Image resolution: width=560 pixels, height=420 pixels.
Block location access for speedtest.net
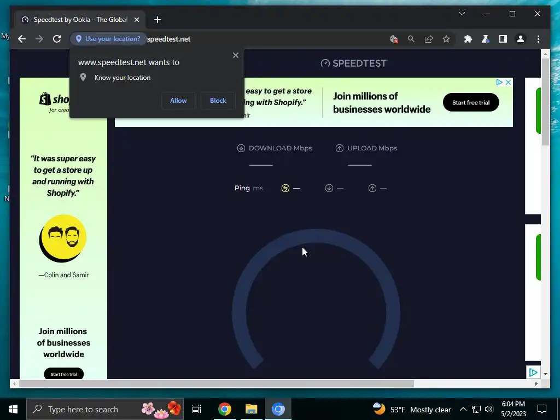(x=218, y=101)
